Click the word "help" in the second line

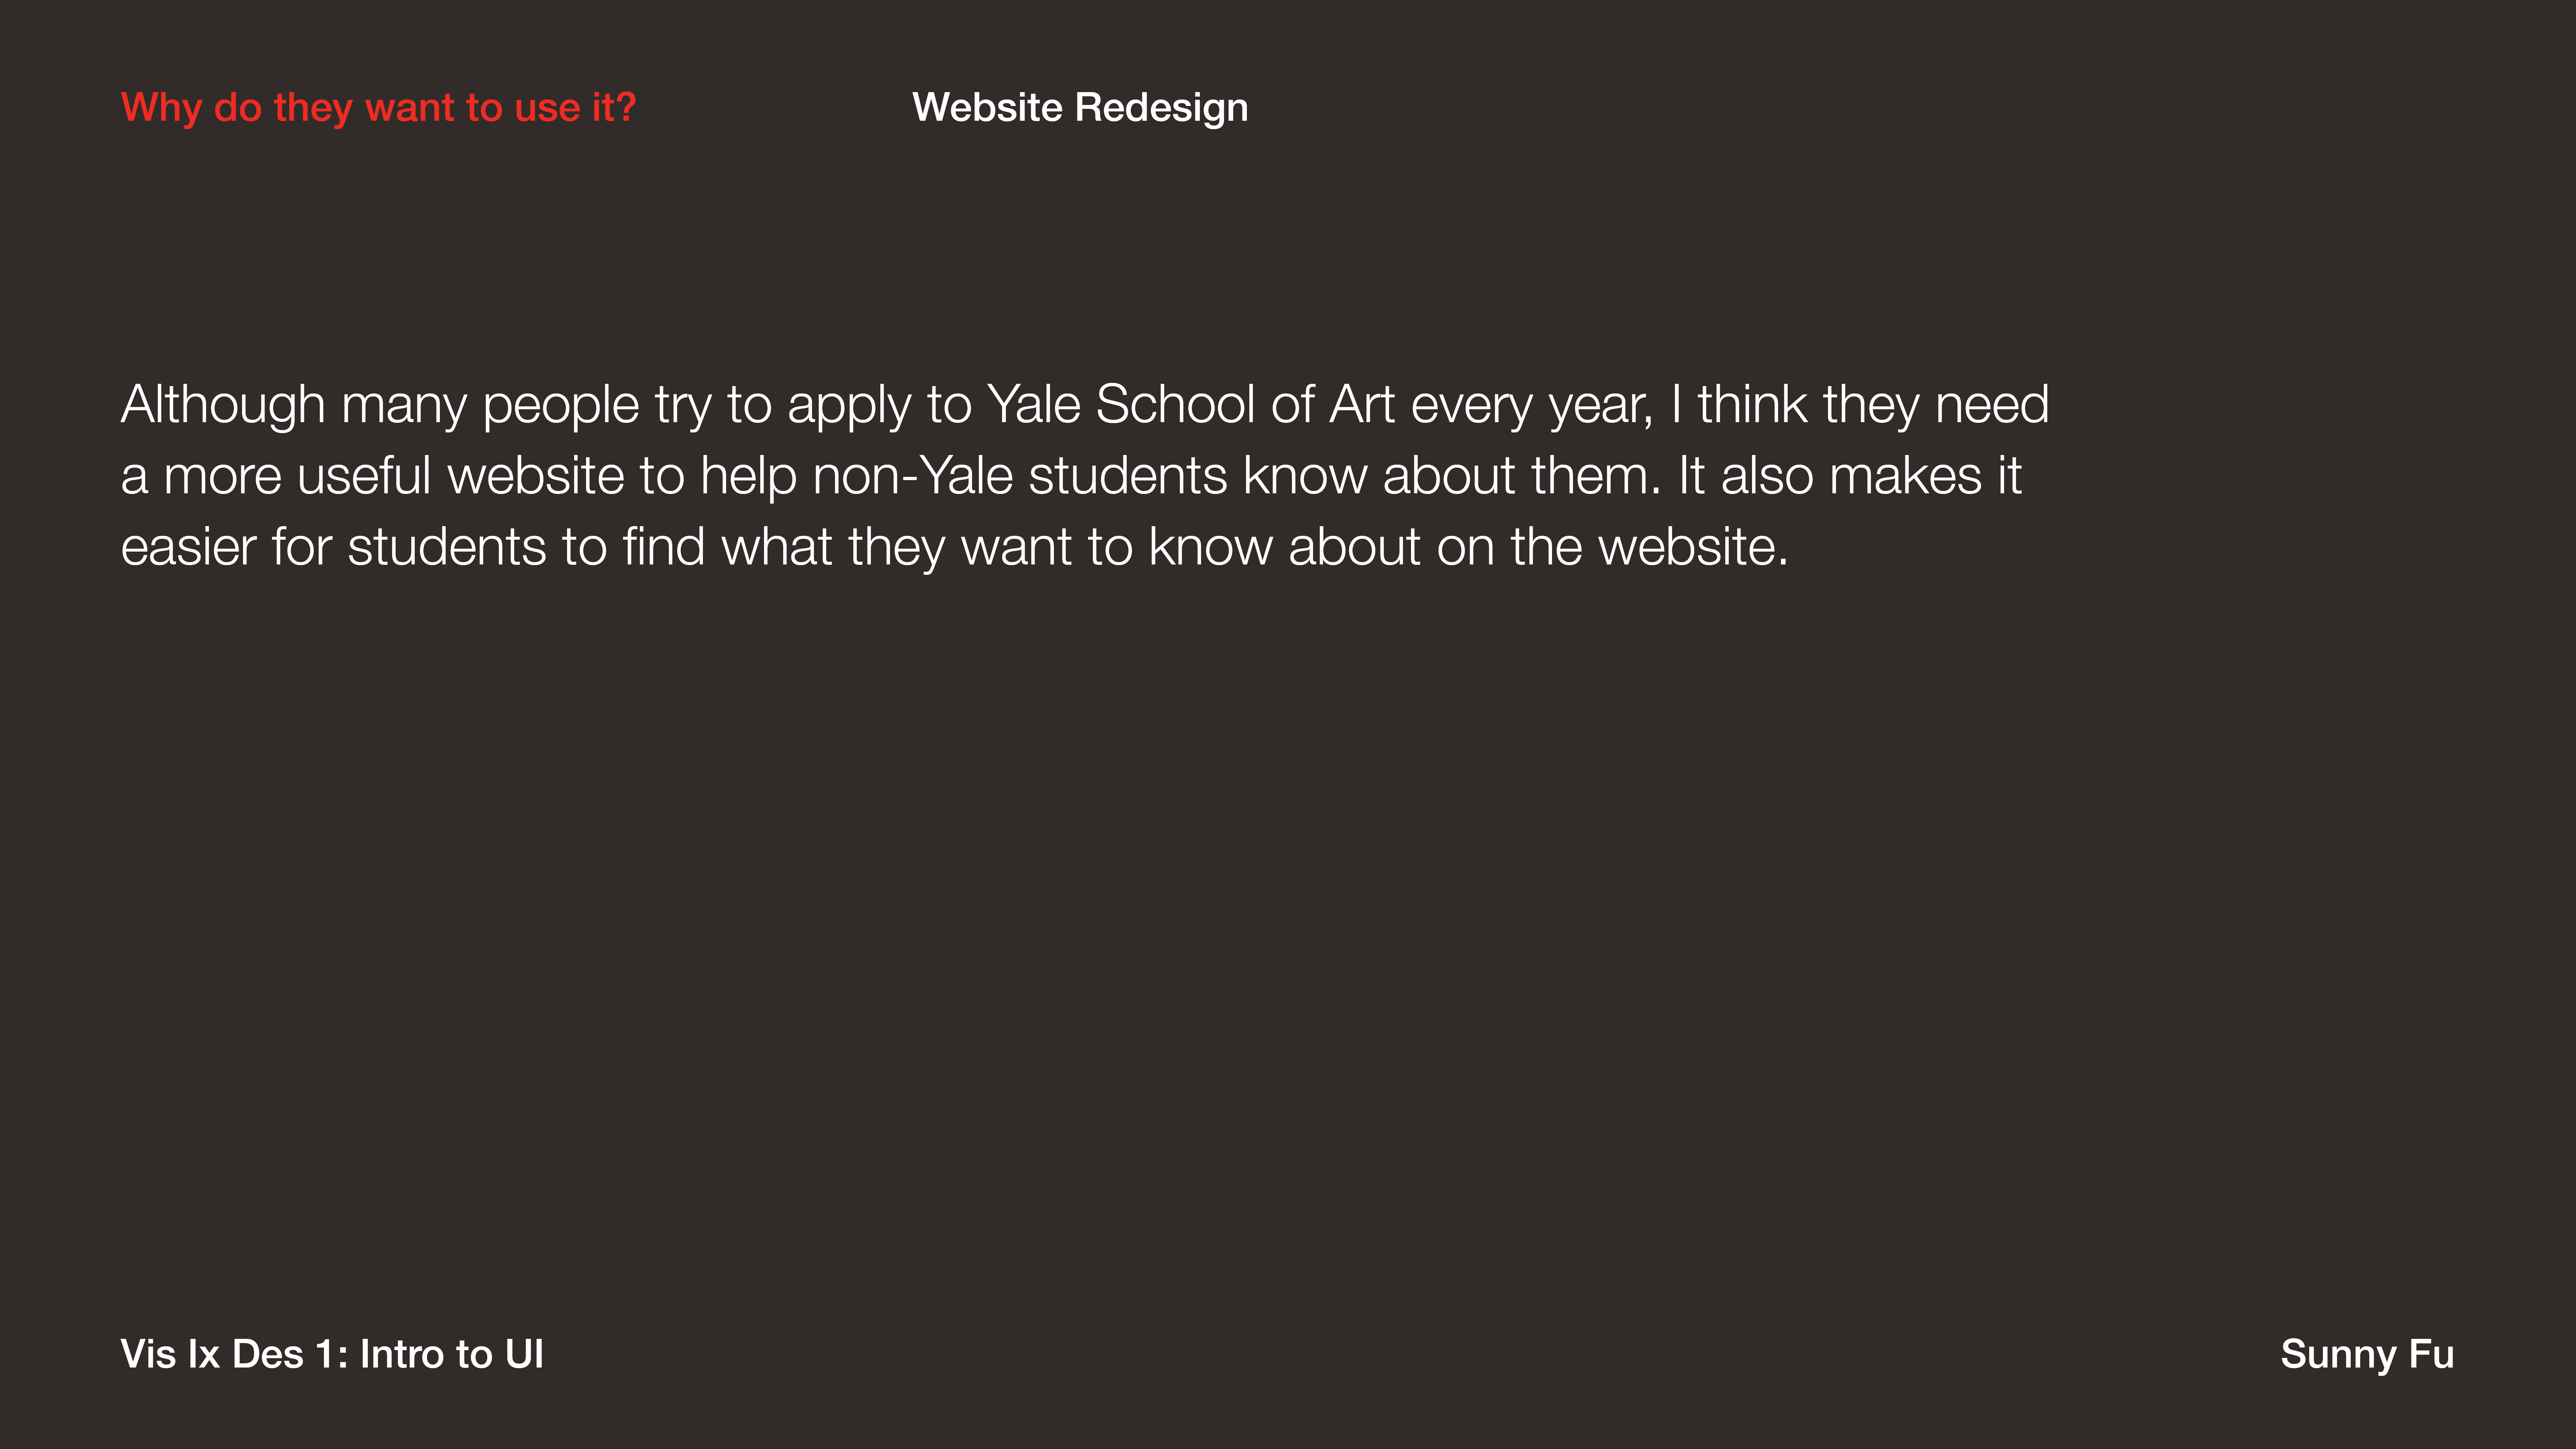[748, 476]
